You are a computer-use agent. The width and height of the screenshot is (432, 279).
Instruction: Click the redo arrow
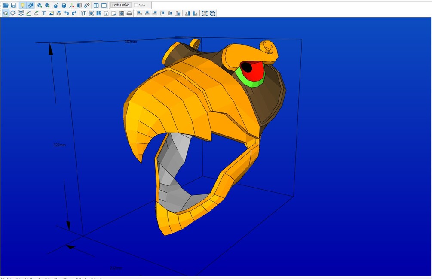(74, 13)
